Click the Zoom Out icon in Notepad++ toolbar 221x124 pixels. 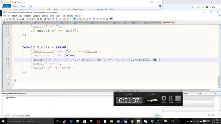tap(56, 19)
